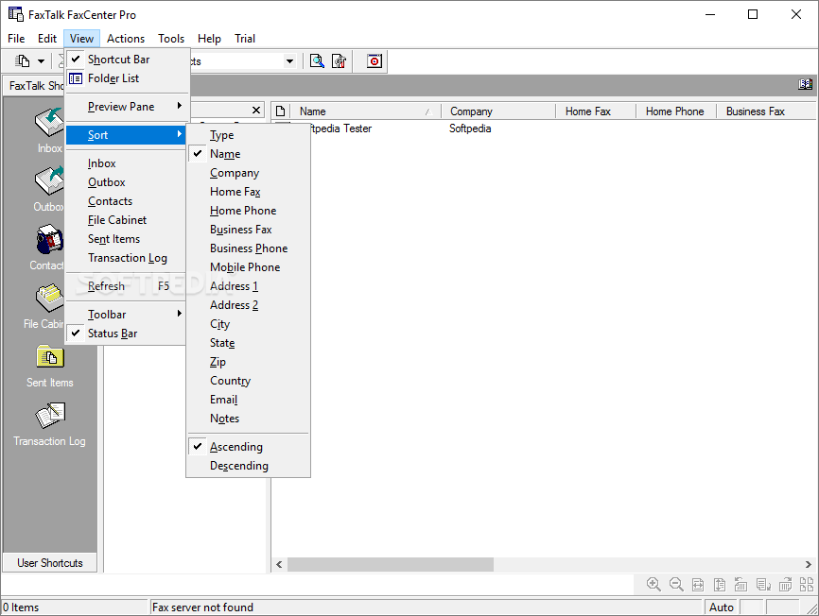Open the Edit menu

47,39
